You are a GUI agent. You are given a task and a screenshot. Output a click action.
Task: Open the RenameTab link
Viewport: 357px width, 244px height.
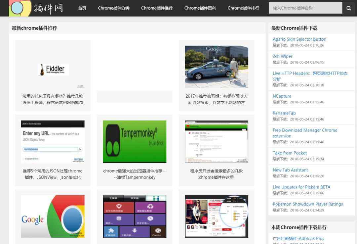pyautogui.click(x=284, y=113)
